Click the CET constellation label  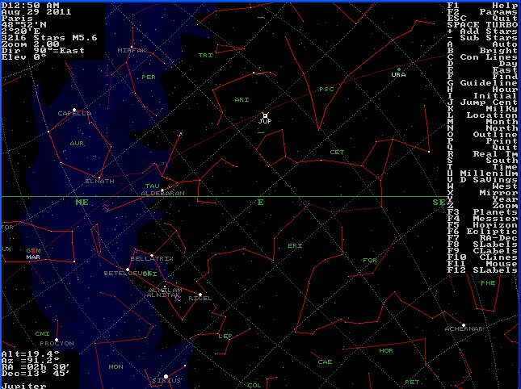pos(337,152)
